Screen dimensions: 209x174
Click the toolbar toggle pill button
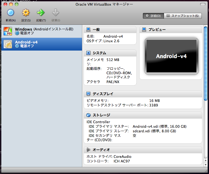pos(203,4)
